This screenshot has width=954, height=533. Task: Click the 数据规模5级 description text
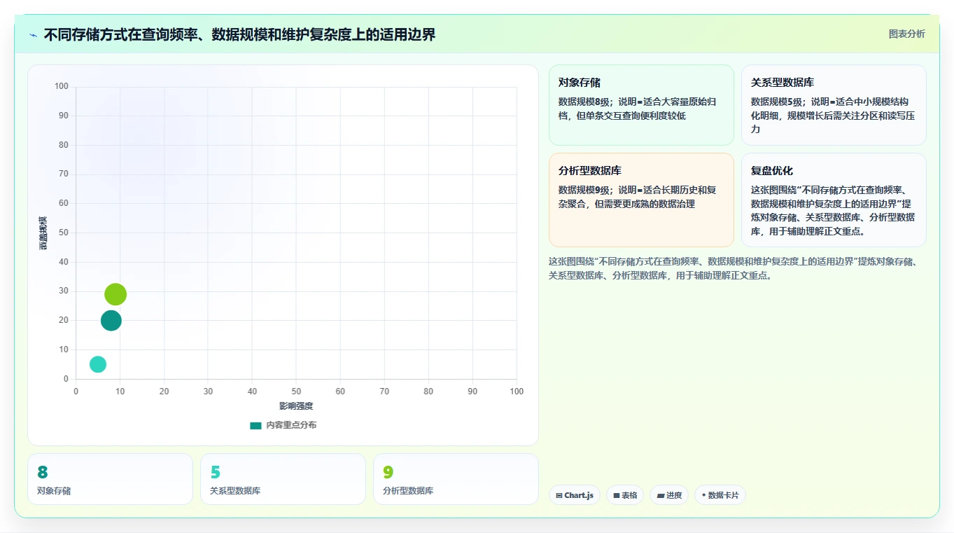(832, 116)
